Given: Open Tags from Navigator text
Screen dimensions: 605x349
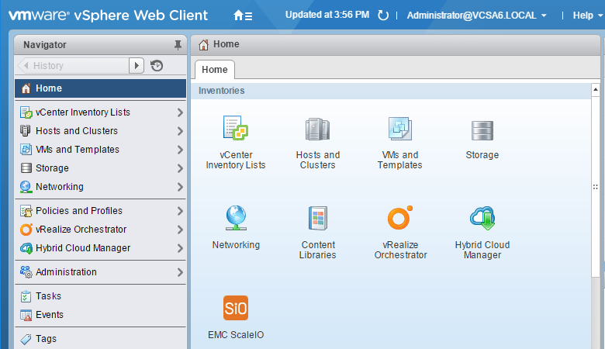Looking at the screenshot, I should coord(46,339).
